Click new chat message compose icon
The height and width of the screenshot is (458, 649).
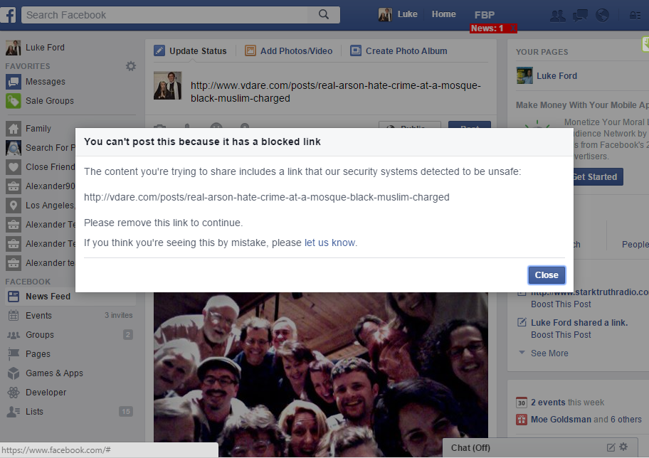click(611, 447)
